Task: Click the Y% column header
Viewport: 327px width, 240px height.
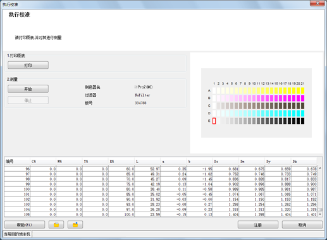Action: 96,162
